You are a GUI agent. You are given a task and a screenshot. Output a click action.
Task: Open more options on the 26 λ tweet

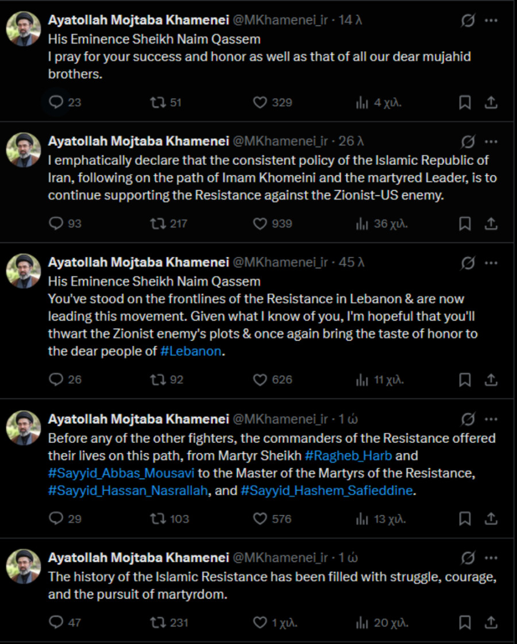click(491, 142)
